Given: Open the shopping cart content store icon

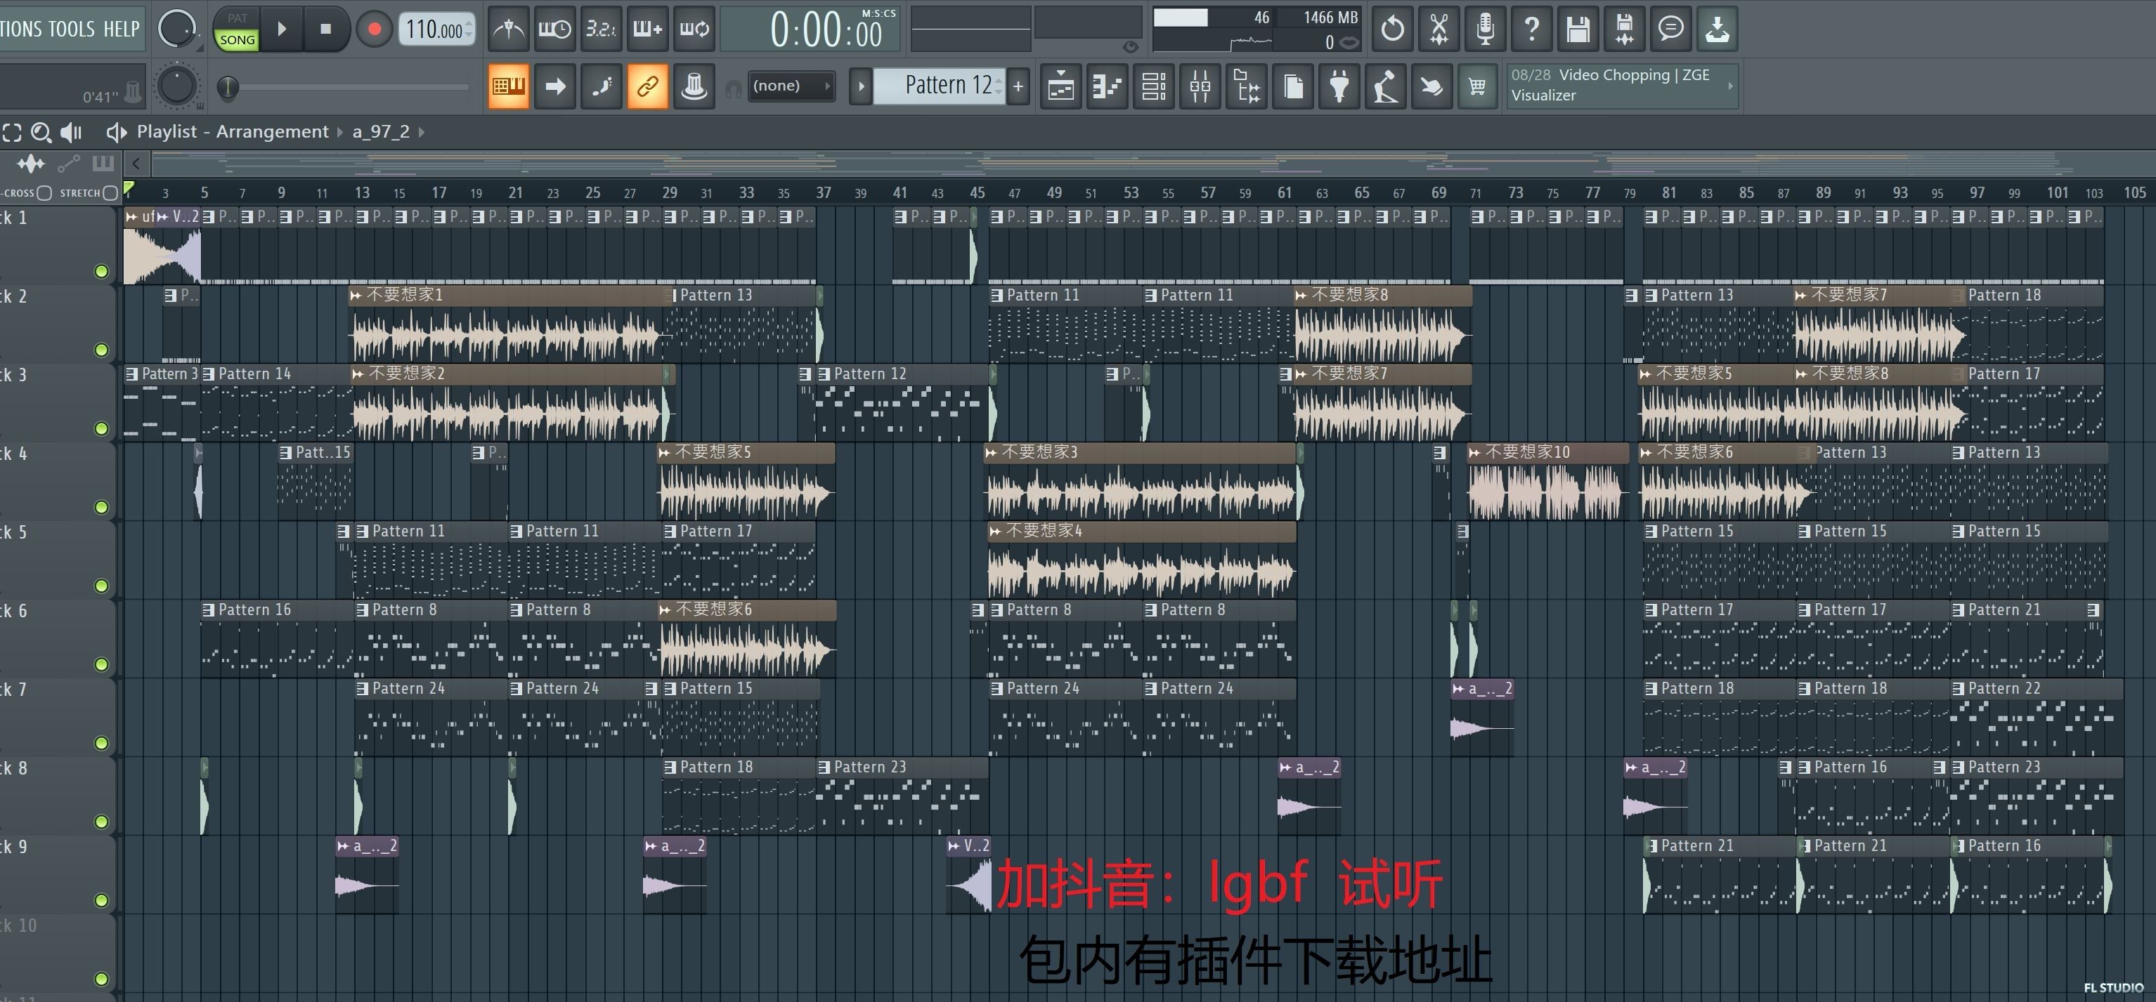Looking at the screenshot, I should [x=1477, y=85].
